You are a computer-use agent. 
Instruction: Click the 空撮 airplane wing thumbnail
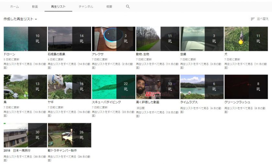[x=193, y=39]
